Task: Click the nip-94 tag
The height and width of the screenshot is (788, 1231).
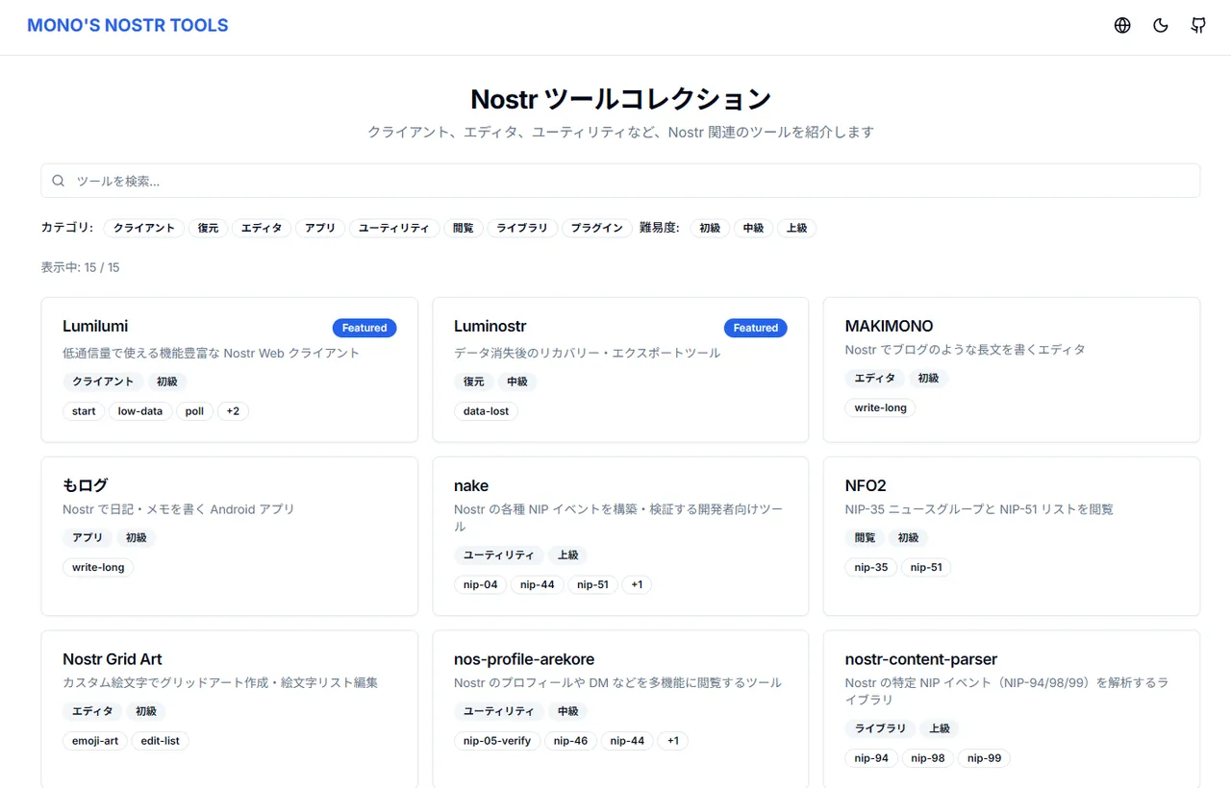Action: click(871, 758)
